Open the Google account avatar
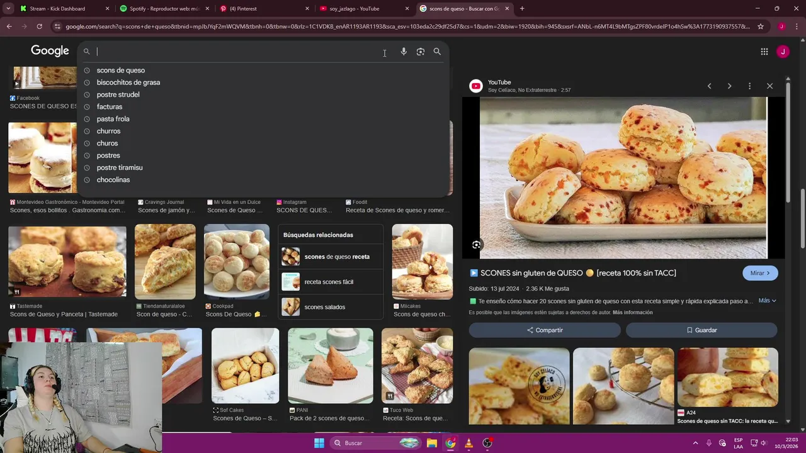Screen dimensions: 806x453 [783, 52]
